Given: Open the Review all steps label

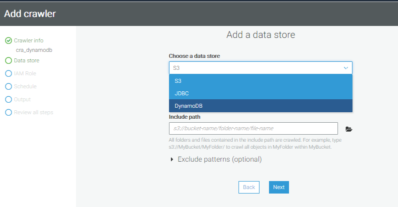Looking at the screenshot, I should [x=33, y=112].
